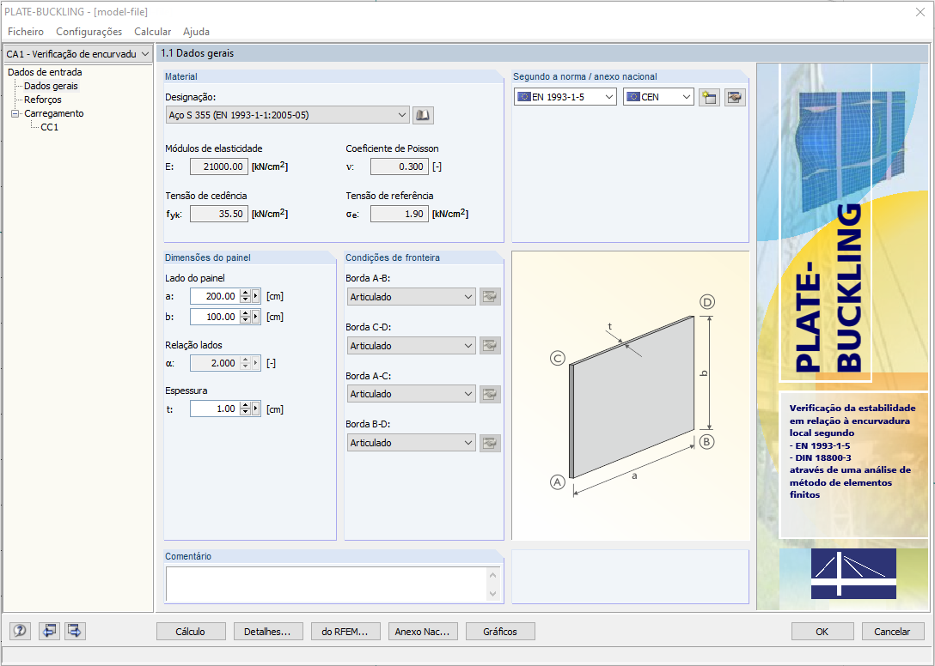
Task: Open the material library book icon
Action: [x=423, y=115]
